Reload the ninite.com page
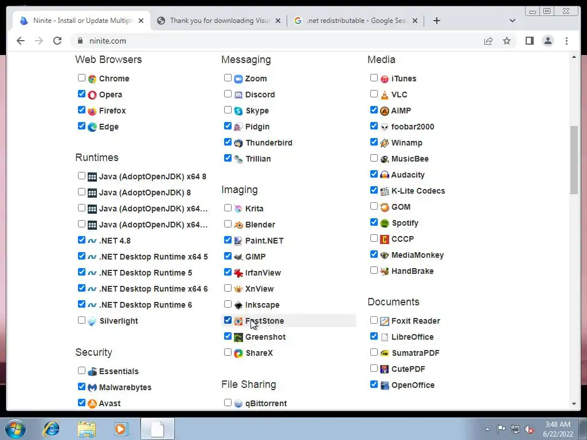 (57, 41)
